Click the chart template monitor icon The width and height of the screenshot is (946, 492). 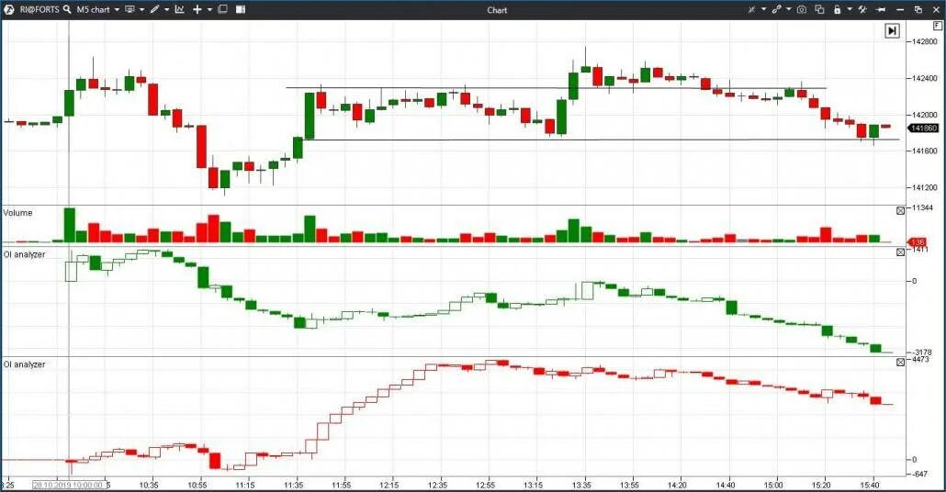(x=130, y=10)
